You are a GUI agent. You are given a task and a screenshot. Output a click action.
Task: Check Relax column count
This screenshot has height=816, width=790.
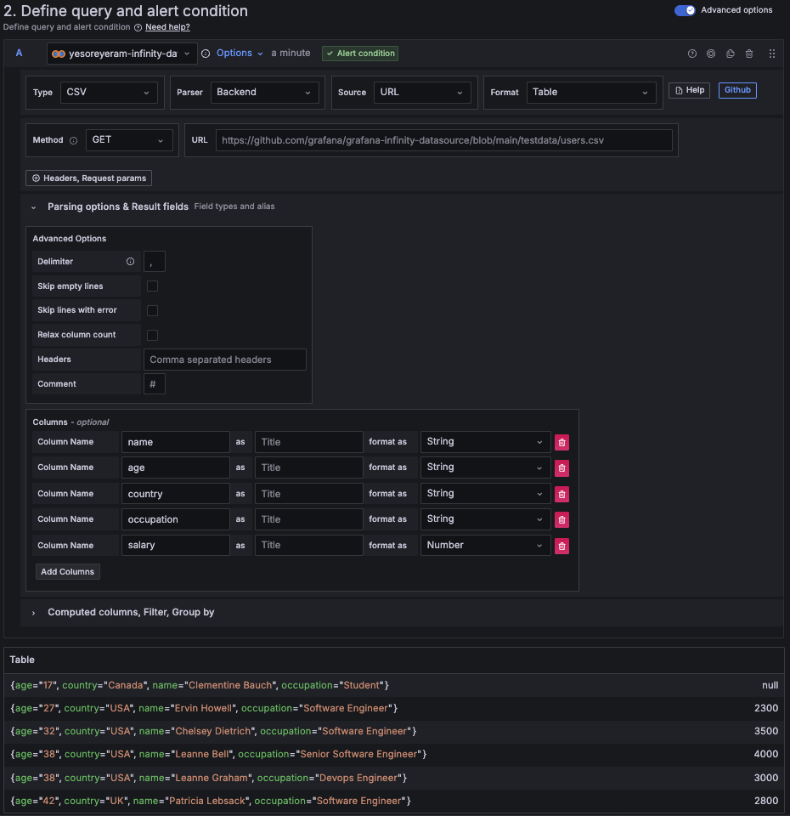coord(151,335)
